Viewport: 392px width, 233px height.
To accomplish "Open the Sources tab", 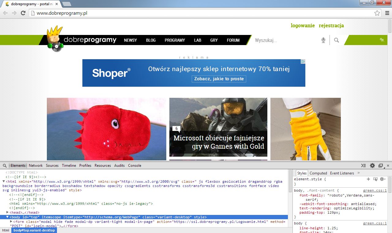I will [x=52, y=166].
